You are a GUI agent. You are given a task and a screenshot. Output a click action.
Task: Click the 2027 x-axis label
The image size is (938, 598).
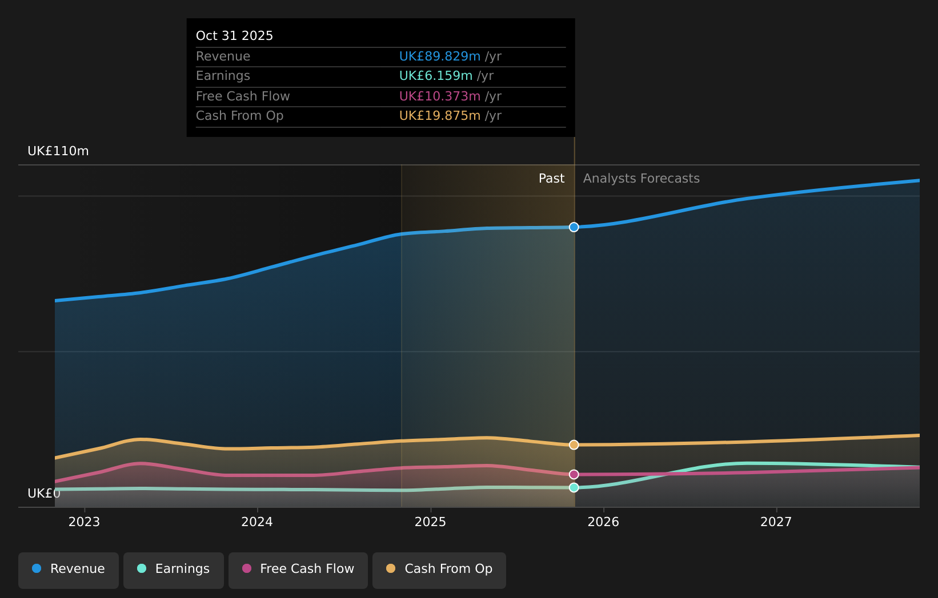776,522
